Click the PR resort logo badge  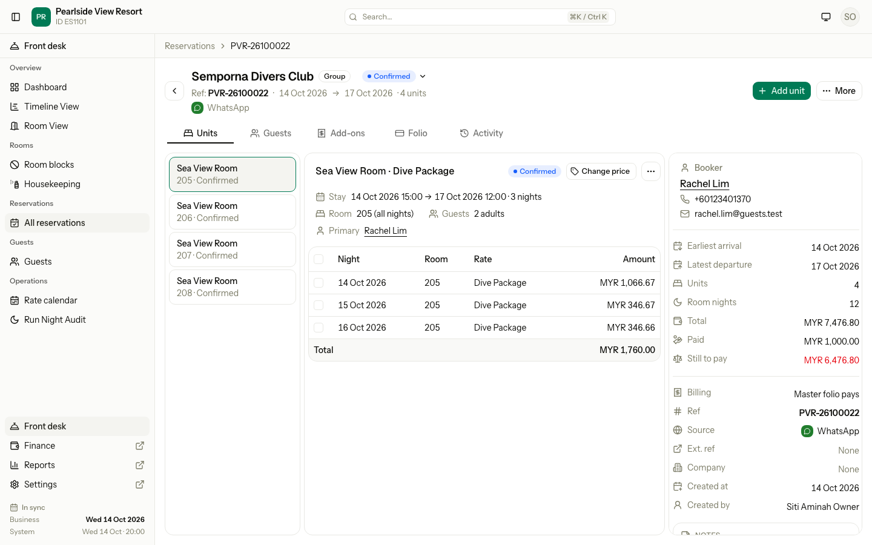[x=41, y=17]
